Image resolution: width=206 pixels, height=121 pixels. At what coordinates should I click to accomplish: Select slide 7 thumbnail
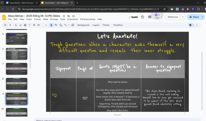coord(17,69)
